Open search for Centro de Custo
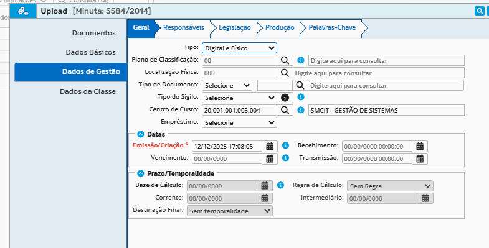This screenshot has height=248, width=489. (x=285, y=110)
